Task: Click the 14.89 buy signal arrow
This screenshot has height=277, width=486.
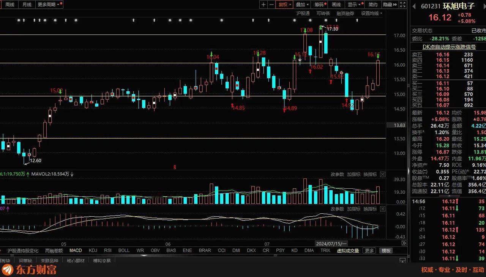Action: [284, 110]
